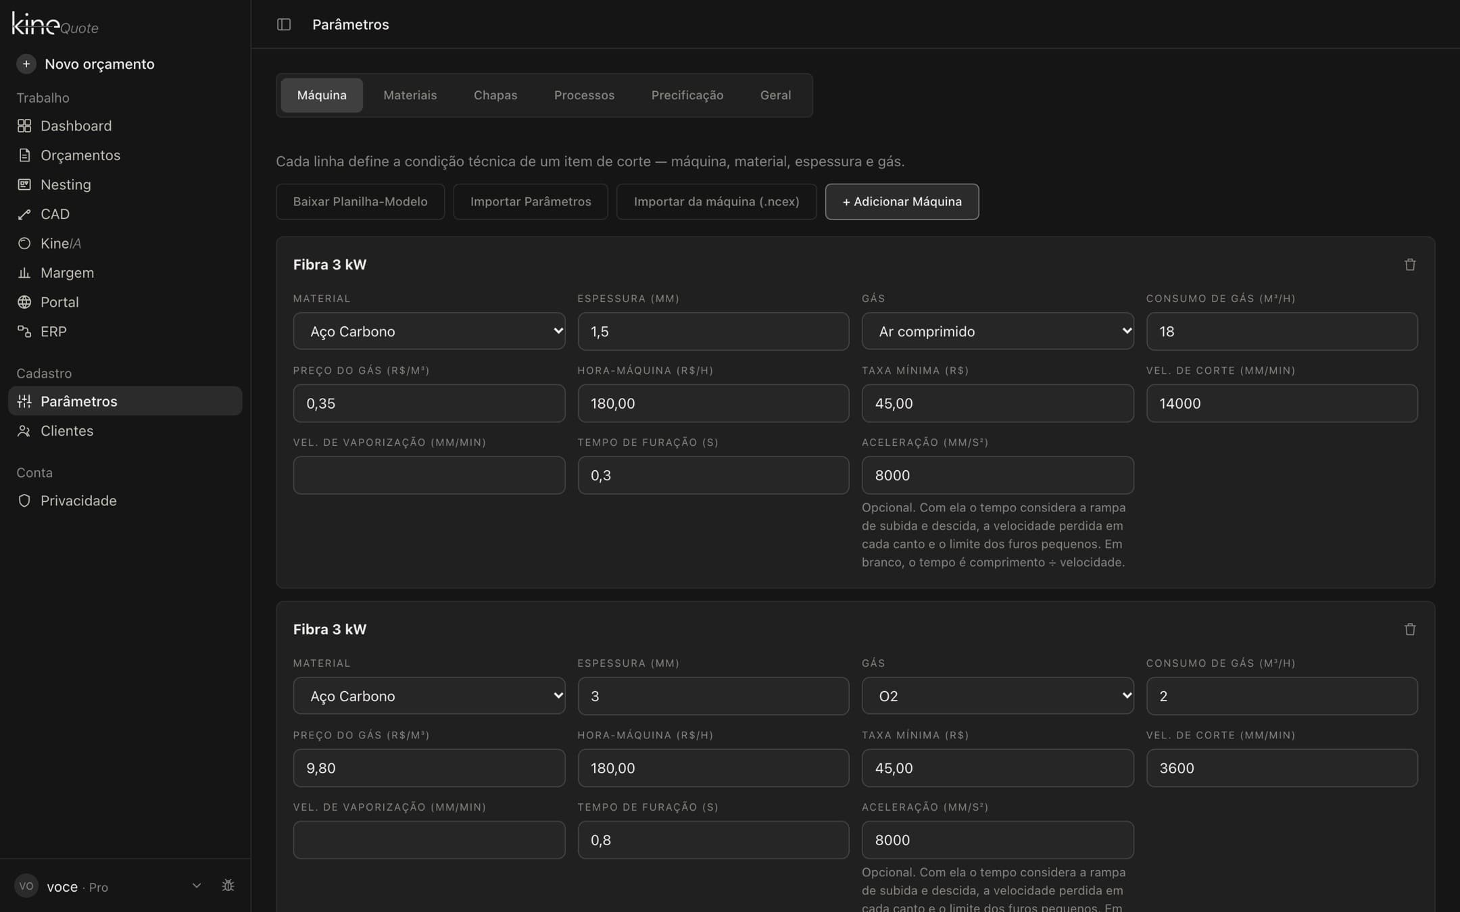Viewport: 1460px width, 912px height.
Task: Click the Vel. de corte field showing 14000
Action: point(1282,403)
